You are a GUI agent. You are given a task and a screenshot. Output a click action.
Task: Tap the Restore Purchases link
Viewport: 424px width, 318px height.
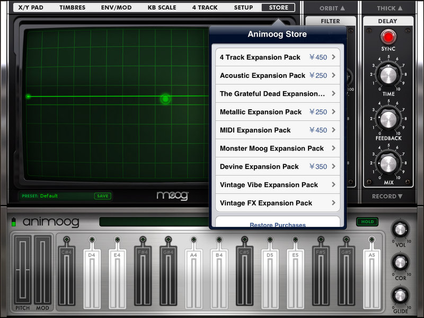click(x=277, y=225)
